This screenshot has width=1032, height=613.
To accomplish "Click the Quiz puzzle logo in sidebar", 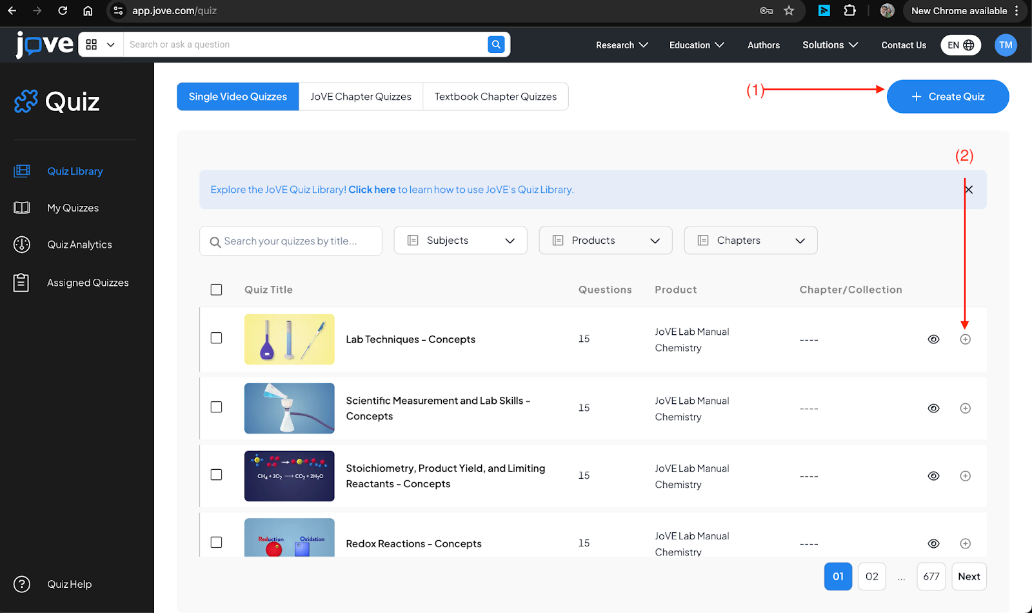I will [x=26, y=101].
